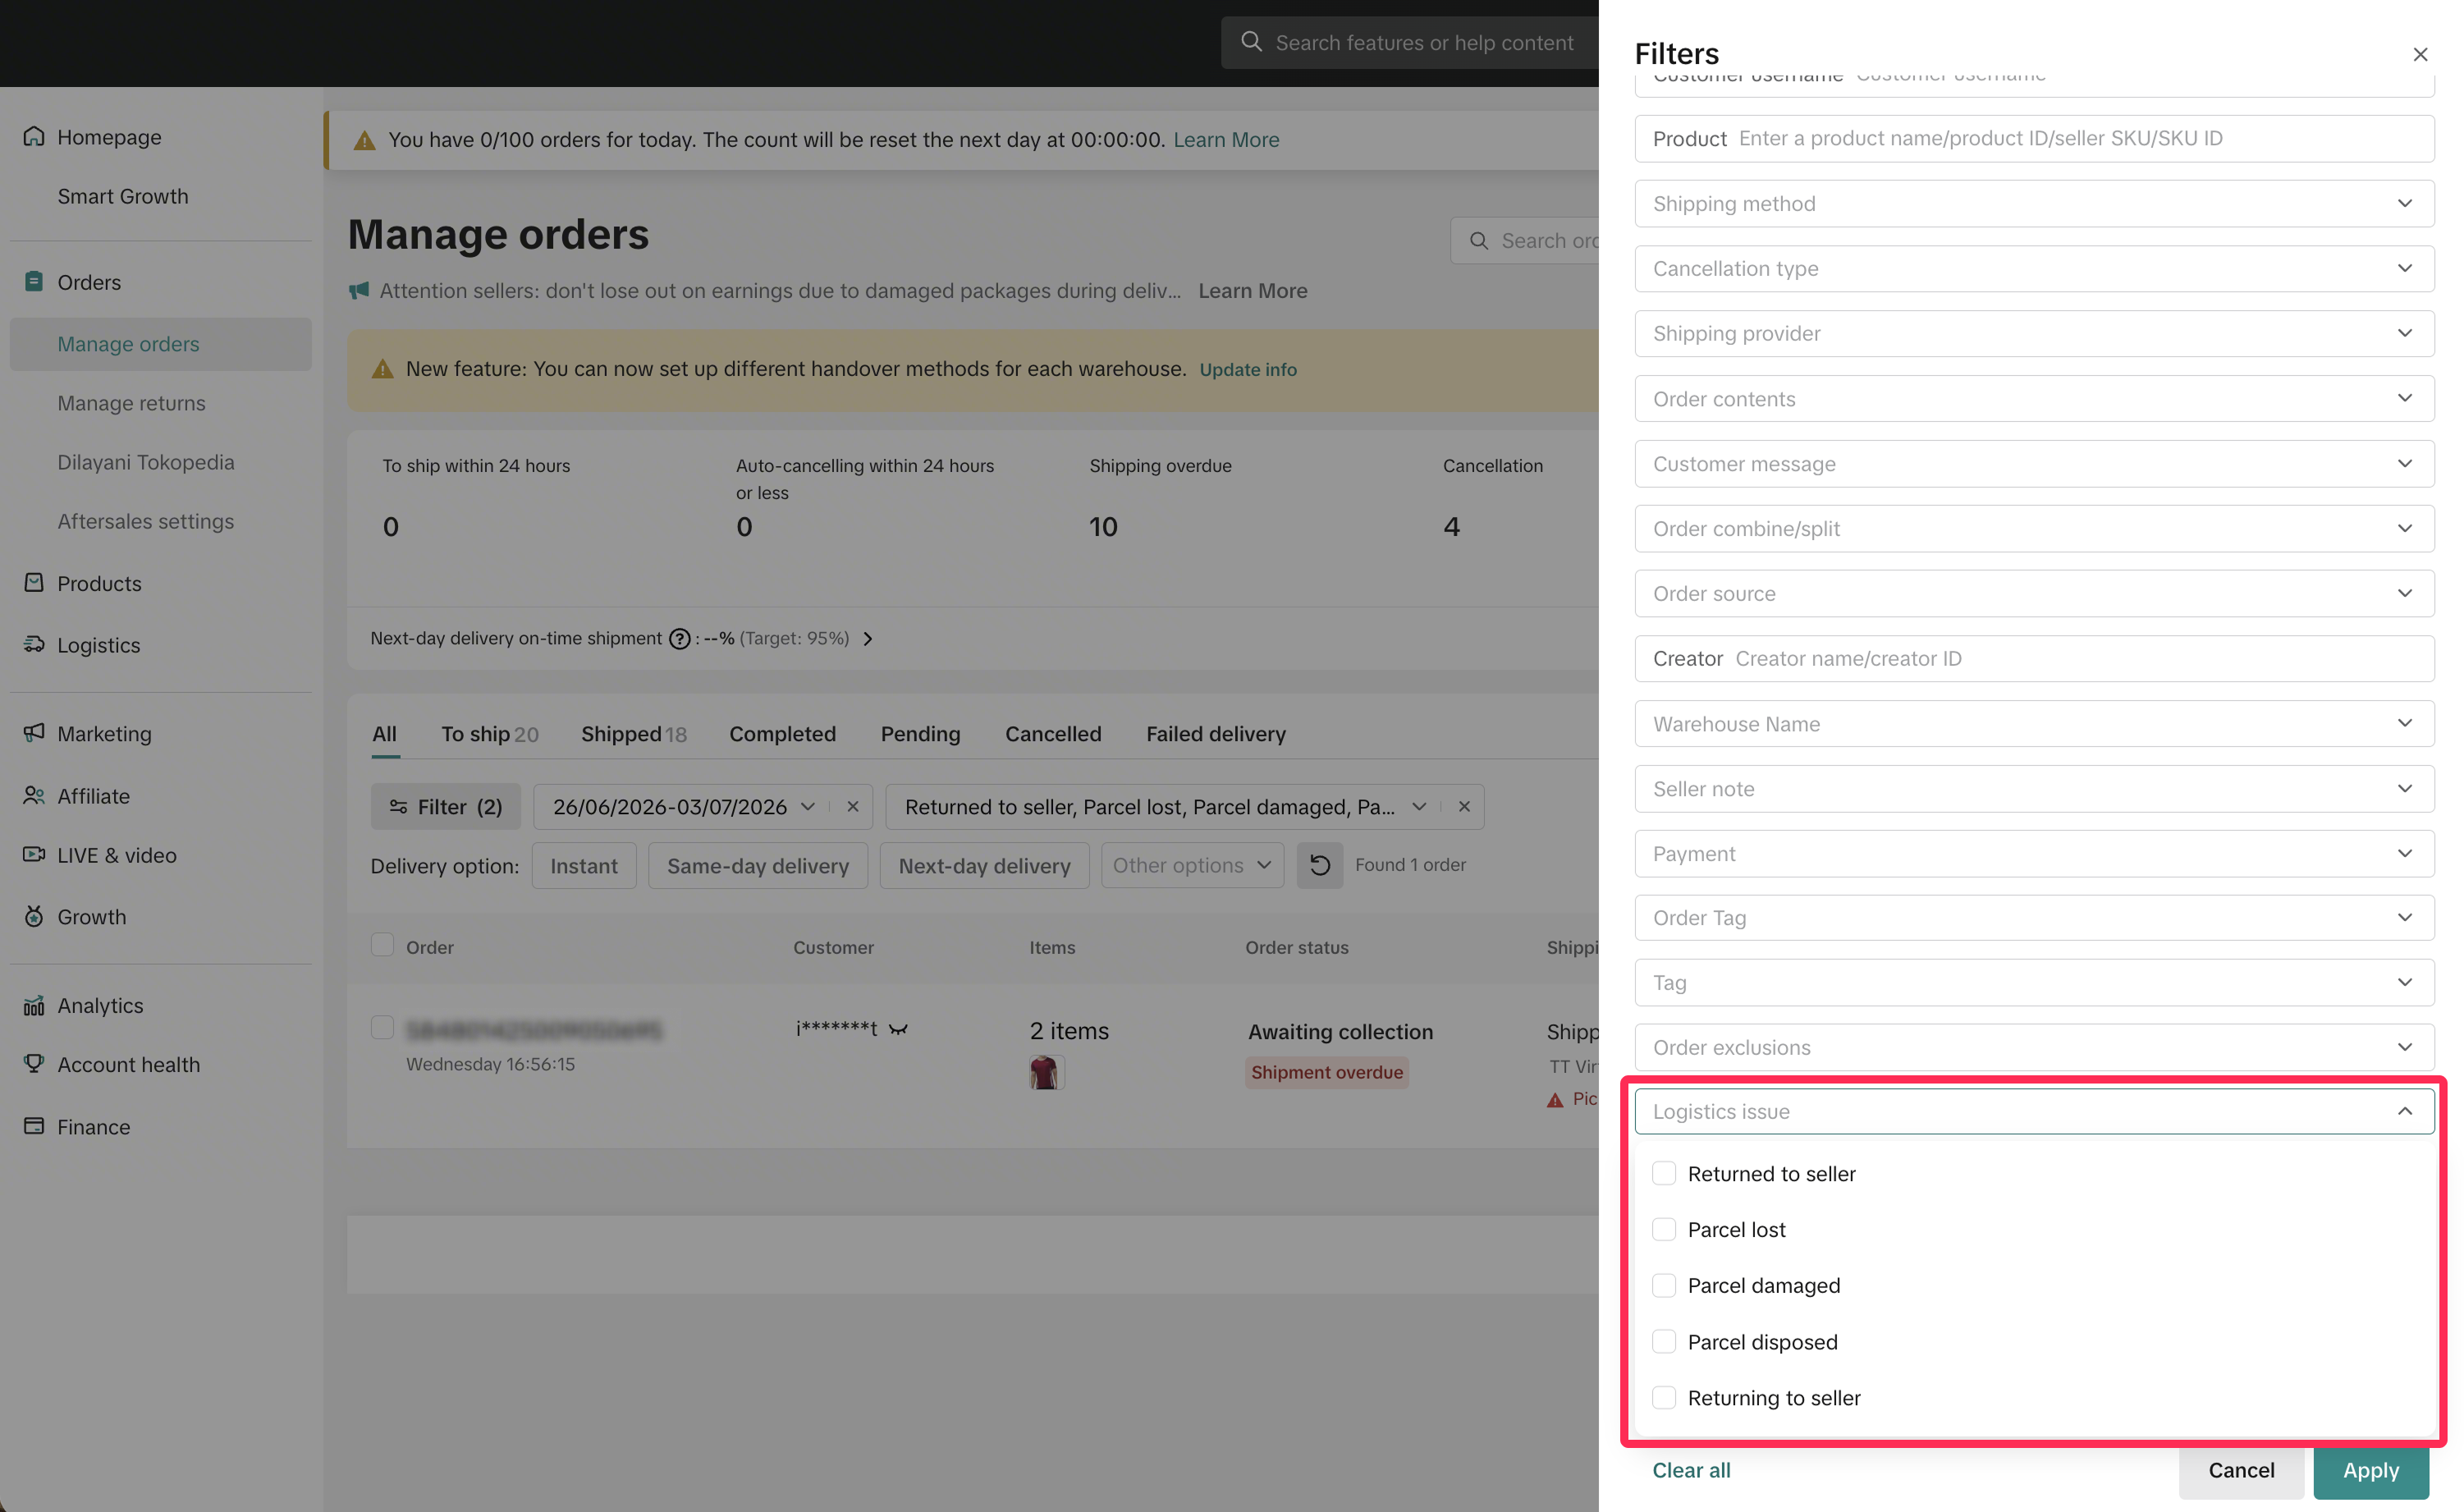Click Clear all link

(1691, 1469)
